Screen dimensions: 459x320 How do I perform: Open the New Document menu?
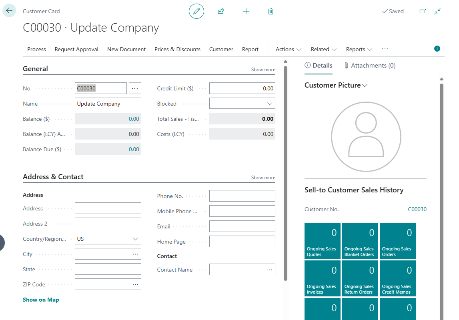pos(126,49)
